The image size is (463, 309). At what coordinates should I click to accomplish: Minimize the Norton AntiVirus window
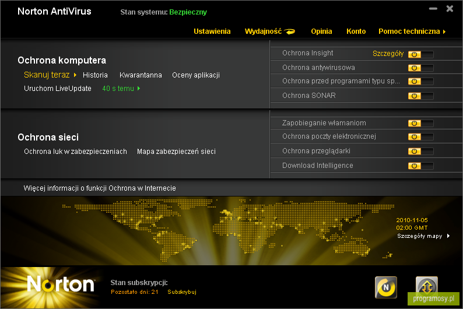[433, 9]
